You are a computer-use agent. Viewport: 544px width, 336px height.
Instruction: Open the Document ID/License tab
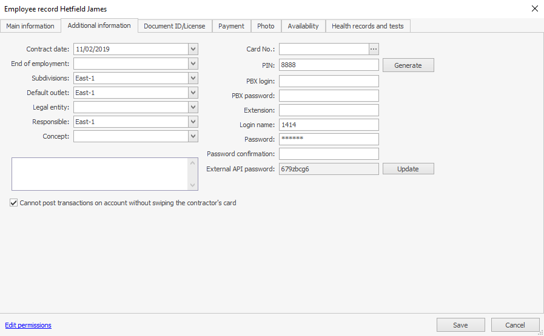175,26
